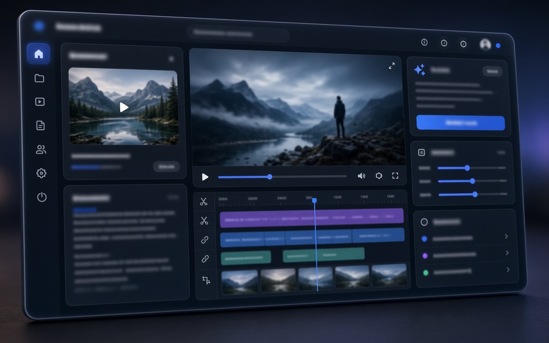
Task: Select the purple clip on the timeline
Action: [x=312, y=218]
